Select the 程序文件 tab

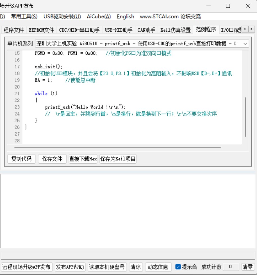tap(13, 30)
